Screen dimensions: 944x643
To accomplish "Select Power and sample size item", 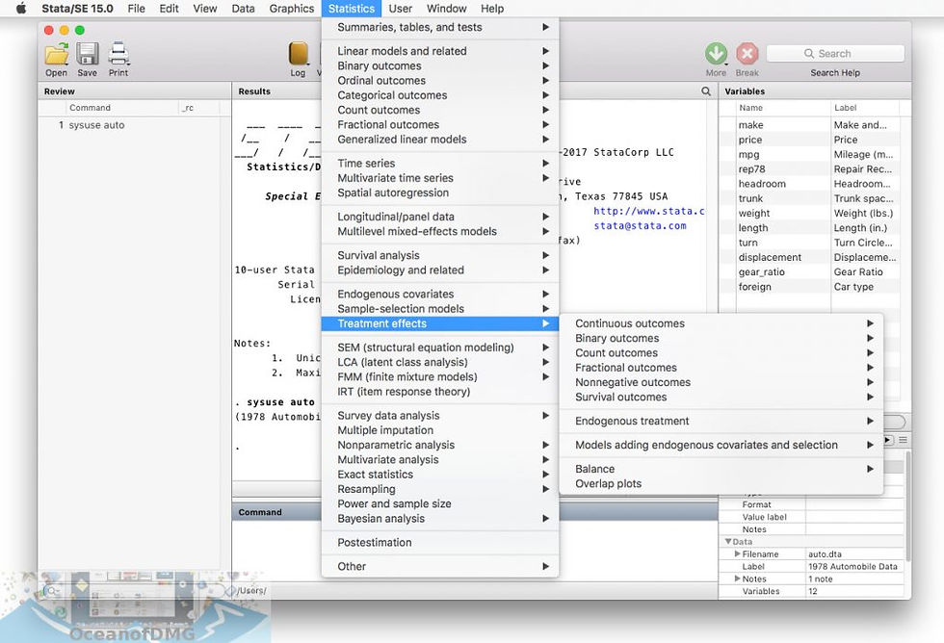I will pyautogui.click(x=440, y=503).
